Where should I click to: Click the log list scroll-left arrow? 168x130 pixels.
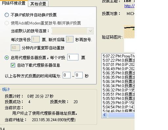pyautogui.click(x=105, y=115)
